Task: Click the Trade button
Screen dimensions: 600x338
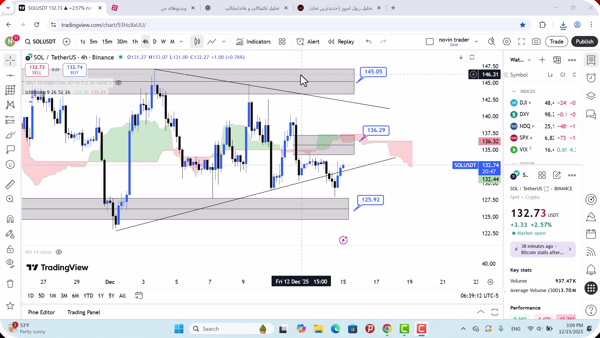Action: click(557, 42)
